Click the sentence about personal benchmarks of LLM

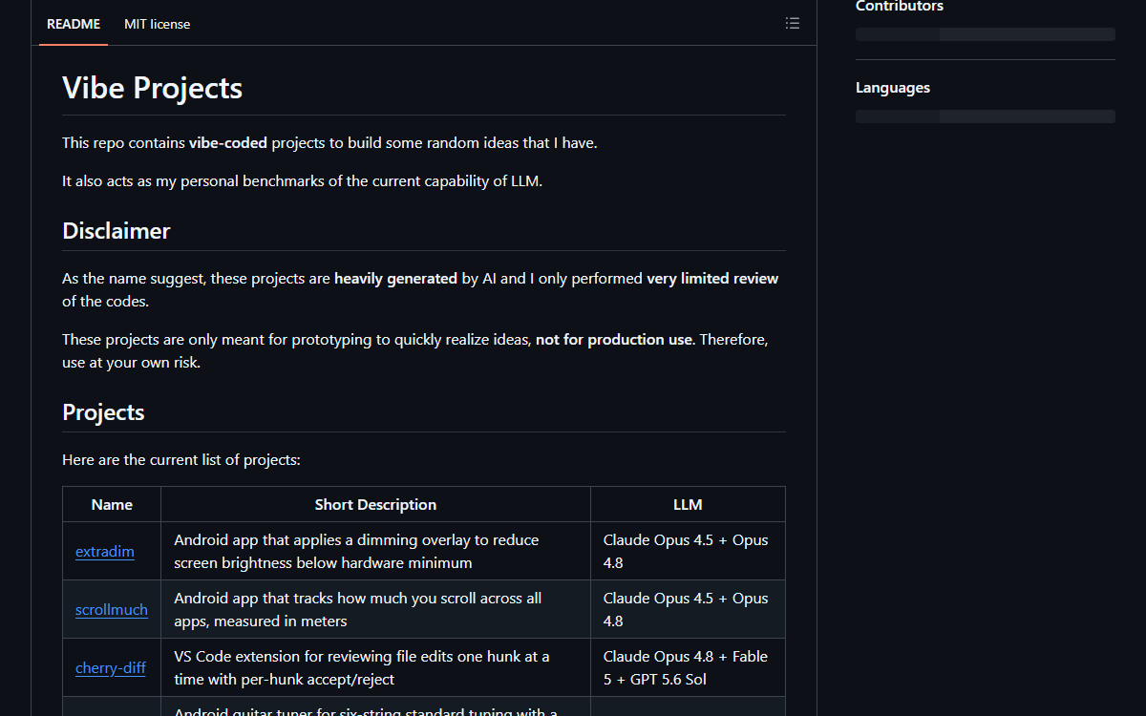tap(302, 180)
